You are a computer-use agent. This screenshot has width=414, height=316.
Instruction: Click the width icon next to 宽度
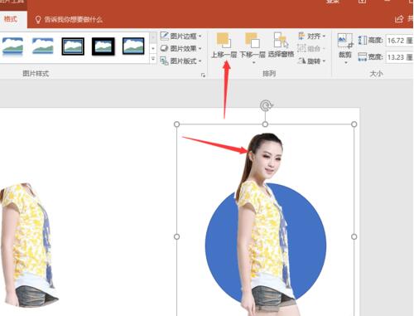[x=362, y=57]
